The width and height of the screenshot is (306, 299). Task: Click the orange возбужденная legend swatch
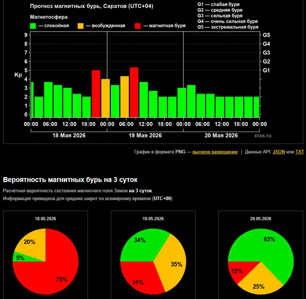point(80,26)
